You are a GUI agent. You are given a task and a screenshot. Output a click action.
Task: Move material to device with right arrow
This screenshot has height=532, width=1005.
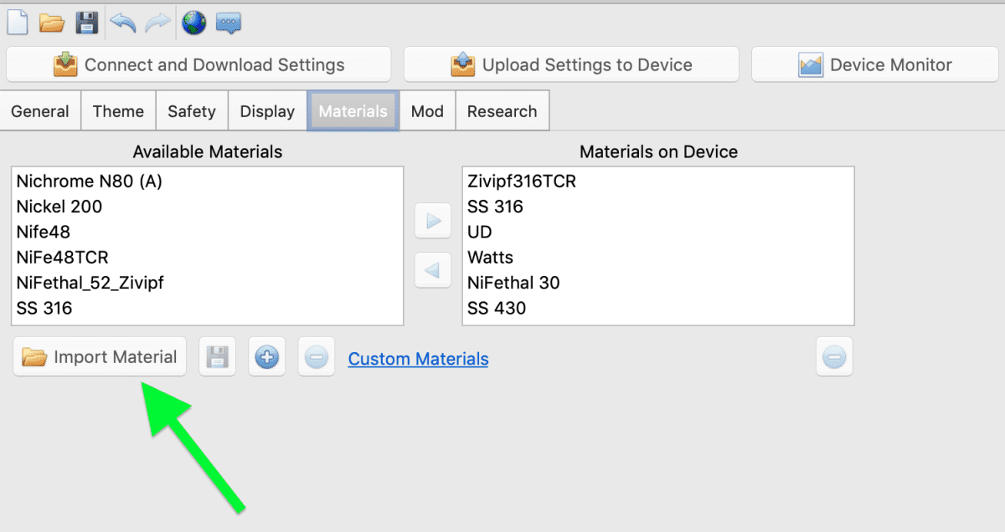pos(433,221)
